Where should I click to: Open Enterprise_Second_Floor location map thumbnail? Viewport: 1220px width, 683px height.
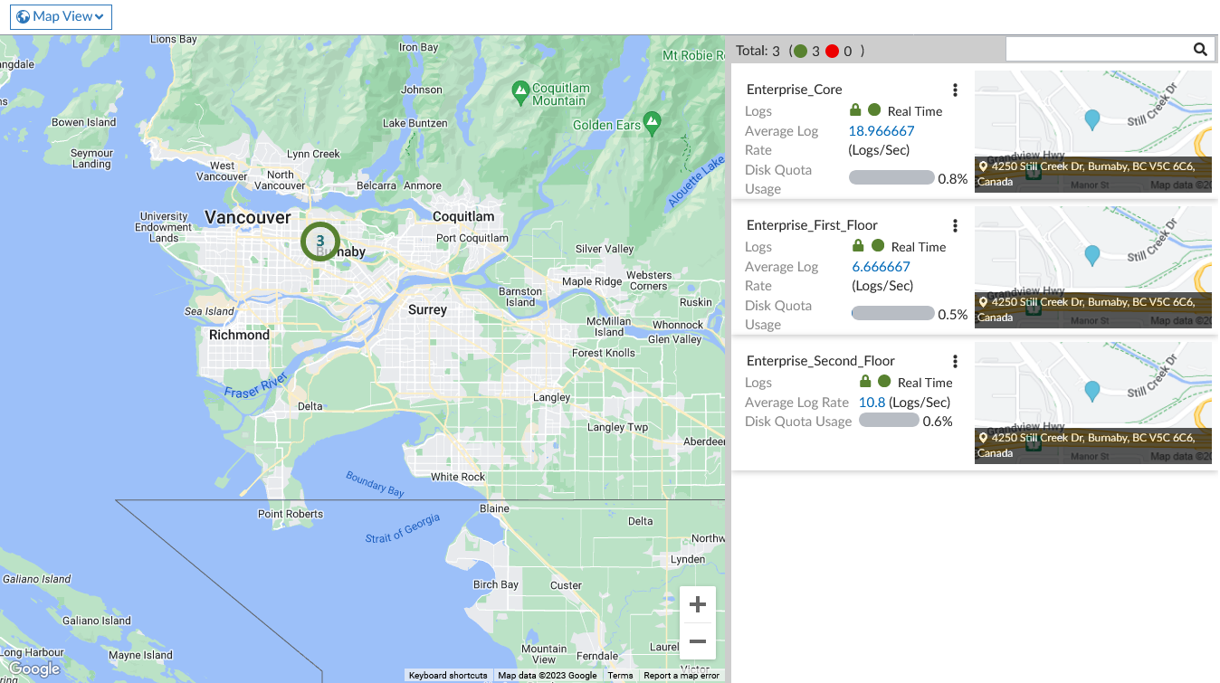(x=1093, y=403)
